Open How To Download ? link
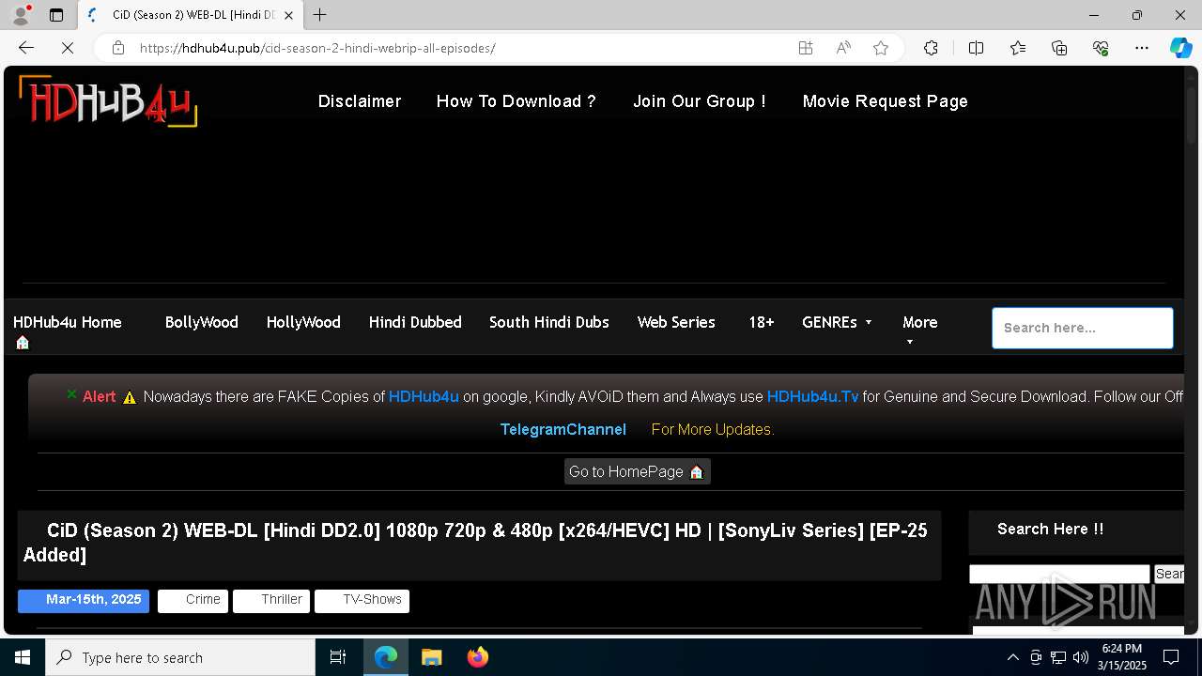 pyautogui.click(x=516, y=101)
